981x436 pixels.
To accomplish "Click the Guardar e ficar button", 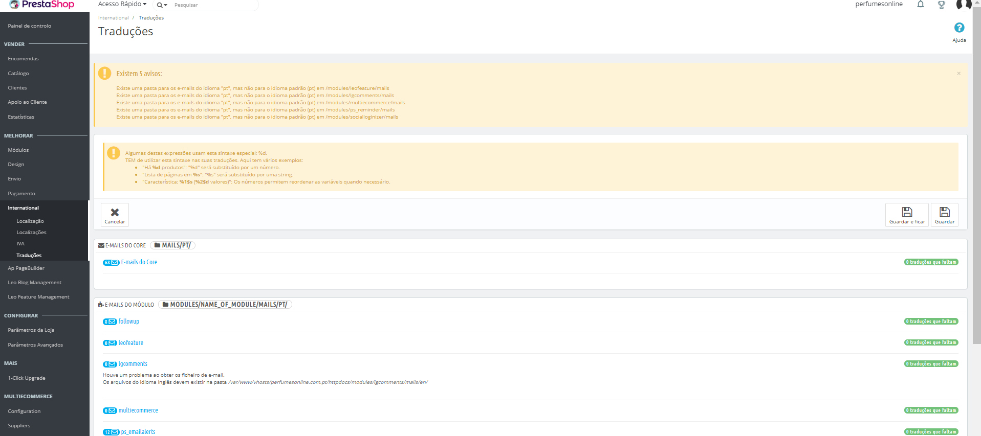I will tap(907, 215).
